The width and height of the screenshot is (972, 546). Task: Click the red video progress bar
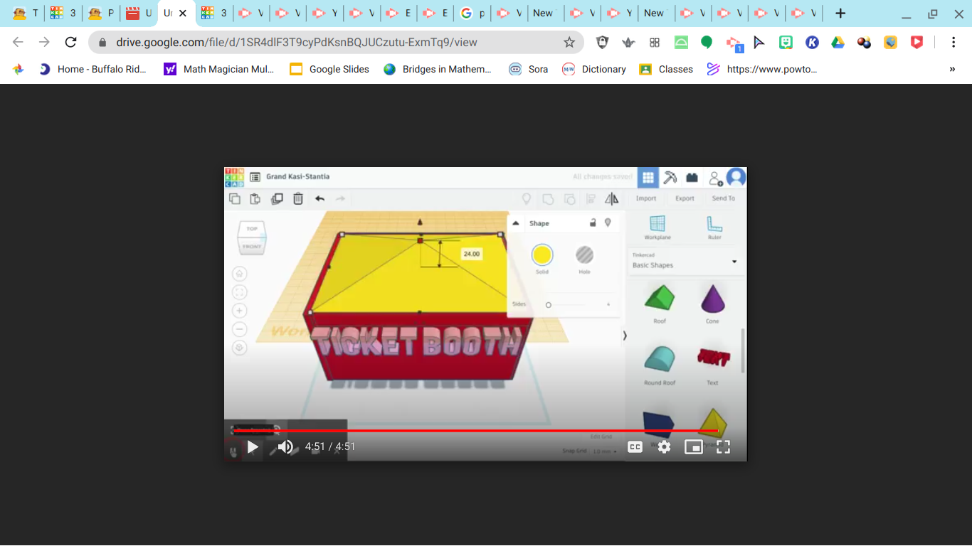pos(475,431)
